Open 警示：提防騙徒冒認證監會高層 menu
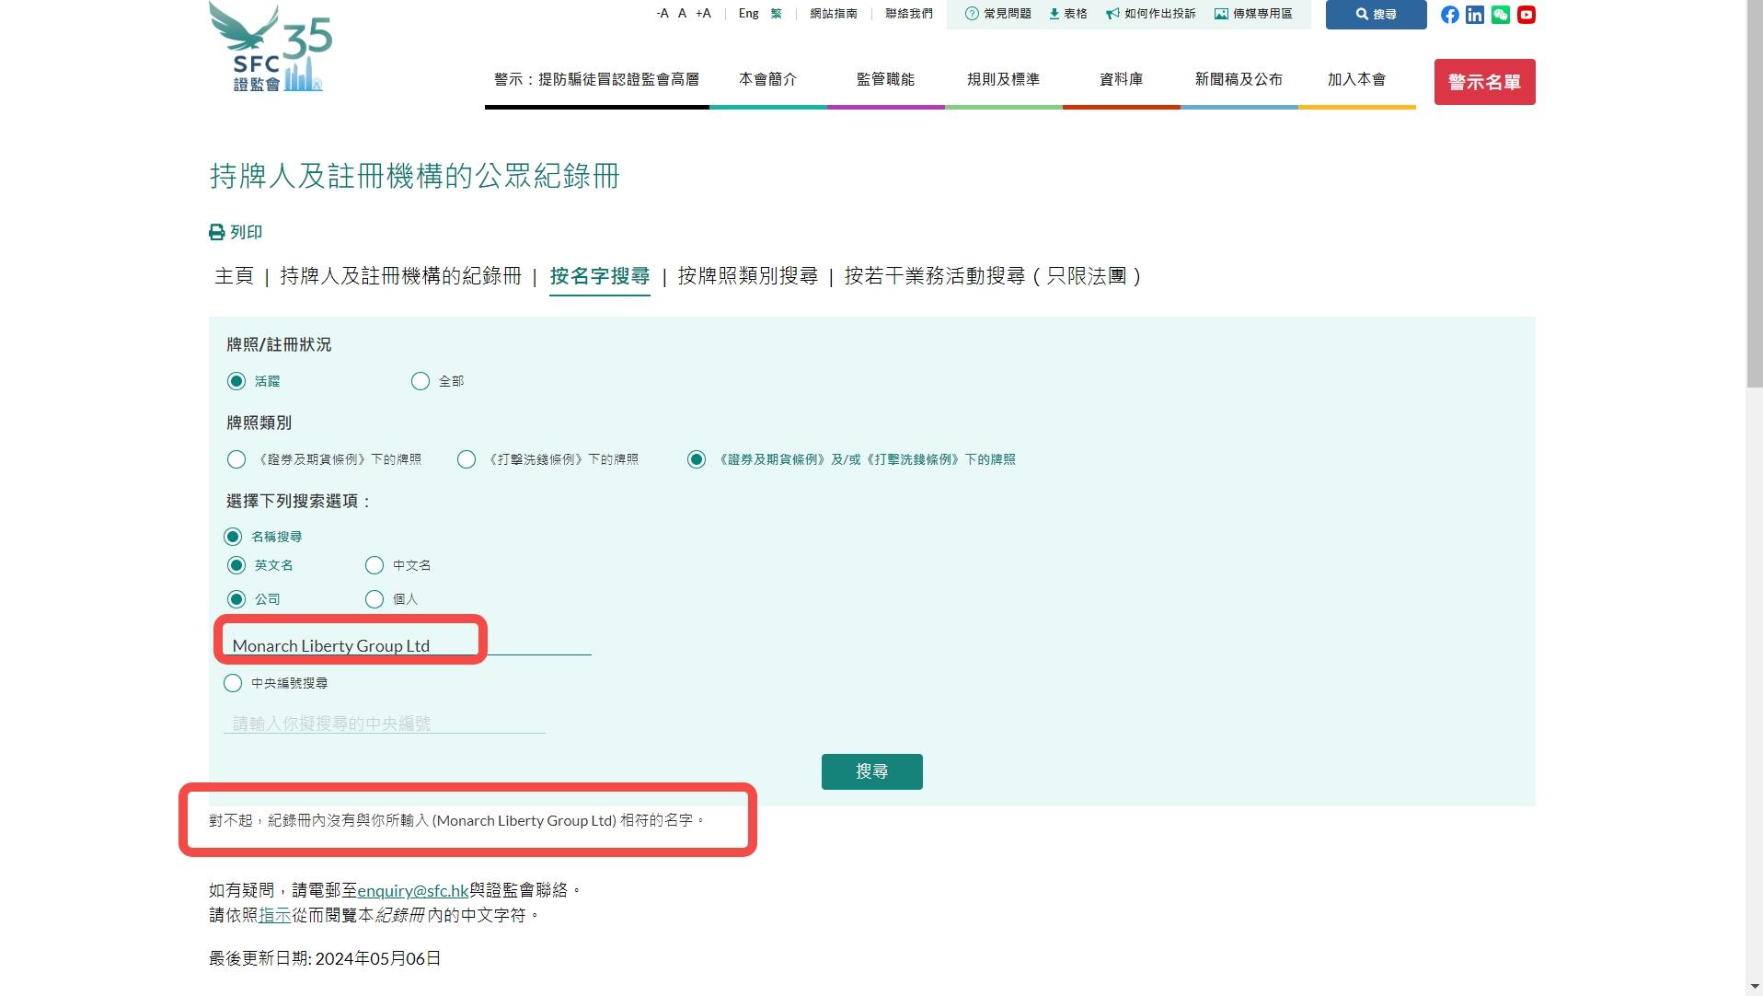Image resolution: width=1763 pixels, height=996 pixels. pos(596,80)
